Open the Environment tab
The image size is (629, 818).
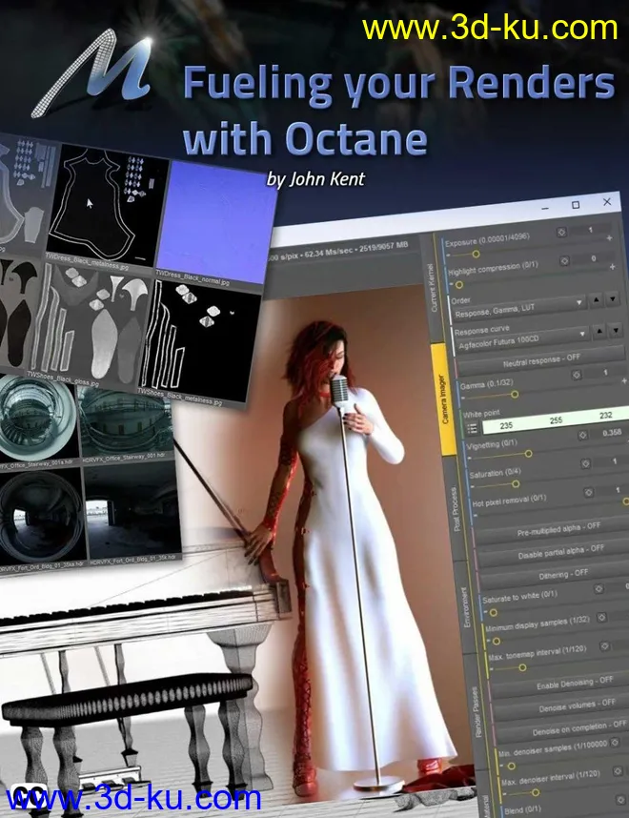click(466, 606)
